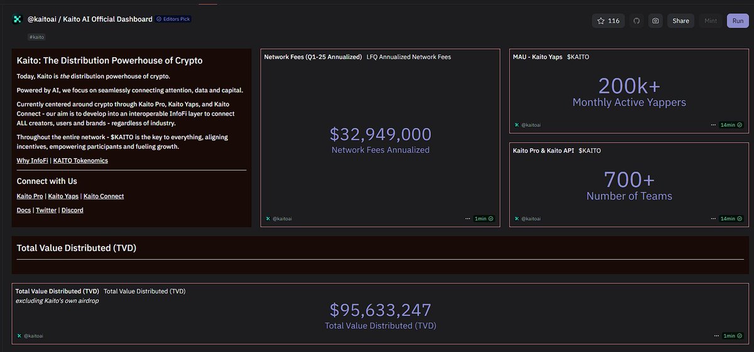Viewport: 754px width, 352px height.
Task: Open the Why InfoFi link
Action: tap(33, 161)
